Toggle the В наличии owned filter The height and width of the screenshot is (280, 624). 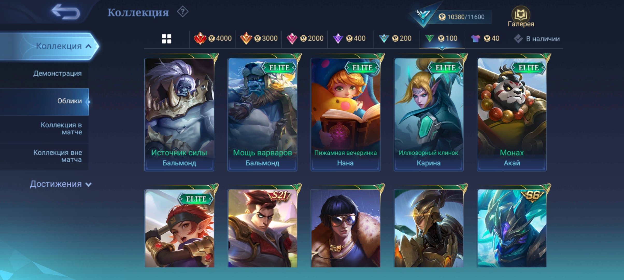coord(537,39)
